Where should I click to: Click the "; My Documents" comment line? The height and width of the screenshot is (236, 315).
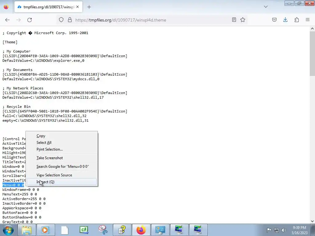click(18, 70)
